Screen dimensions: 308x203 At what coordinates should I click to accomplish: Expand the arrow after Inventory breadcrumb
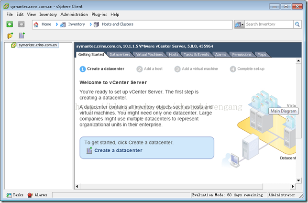[x=90, y=24]
